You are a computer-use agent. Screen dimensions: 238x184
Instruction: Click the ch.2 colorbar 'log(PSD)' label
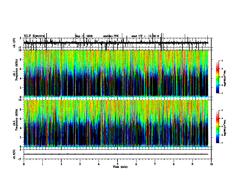[225, 128]
